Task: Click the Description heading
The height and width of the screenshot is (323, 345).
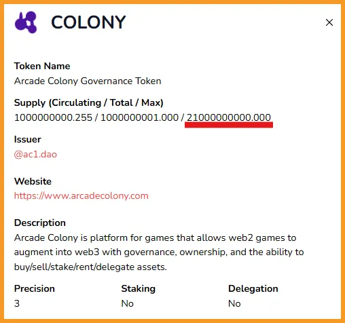Action: click(40, 223)
